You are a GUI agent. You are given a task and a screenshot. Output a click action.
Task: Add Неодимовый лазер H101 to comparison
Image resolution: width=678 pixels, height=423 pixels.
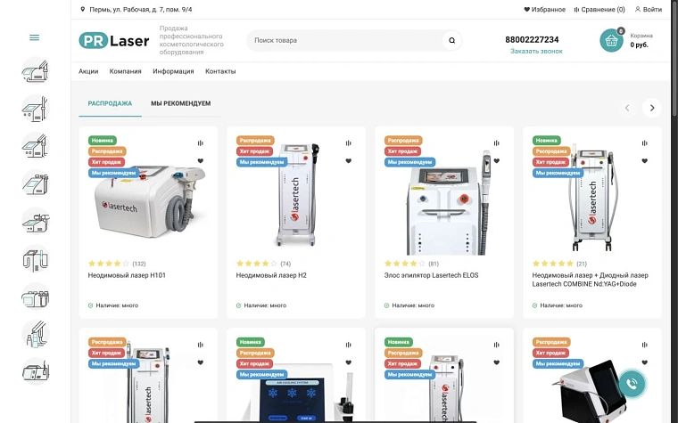(x=200, y=142)
